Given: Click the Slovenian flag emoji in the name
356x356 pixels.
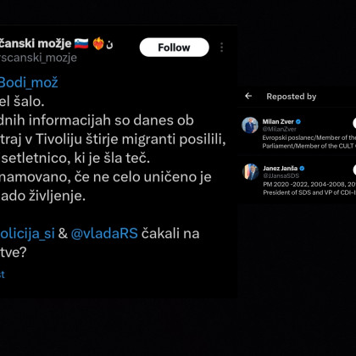Looking at the screenshot, I should click(81, 44).
